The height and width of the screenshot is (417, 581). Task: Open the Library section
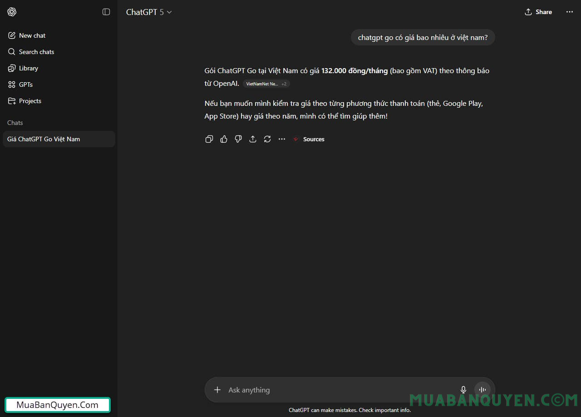(x=59, y=68)
